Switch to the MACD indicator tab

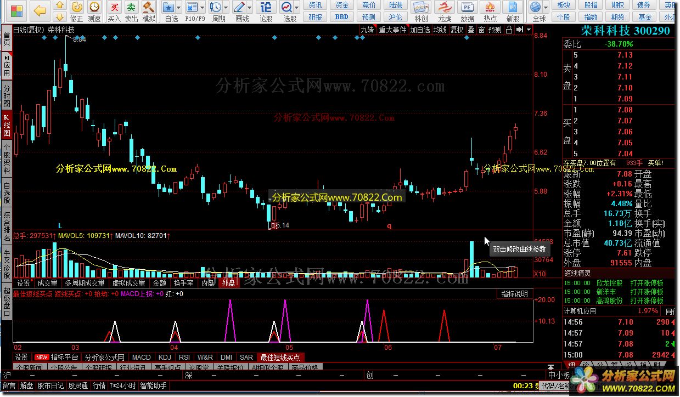coord(141,357)
